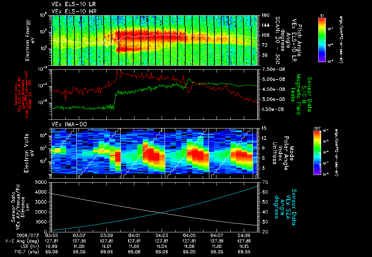The image size is (372, 257).
Task: Click the green 'Magnetic Field Tesla' axis label
Action: tap(296, 94)
